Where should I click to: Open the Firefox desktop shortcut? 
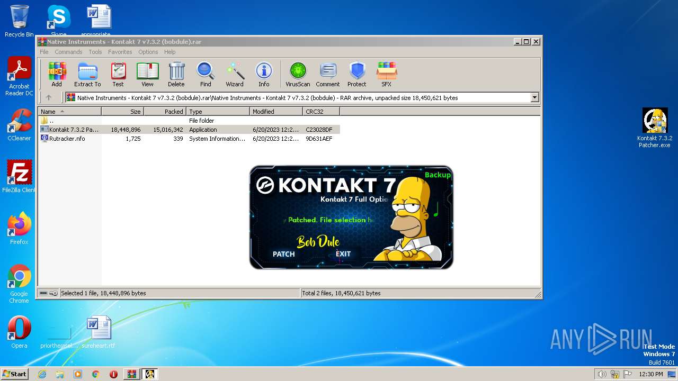click(19, 229)
